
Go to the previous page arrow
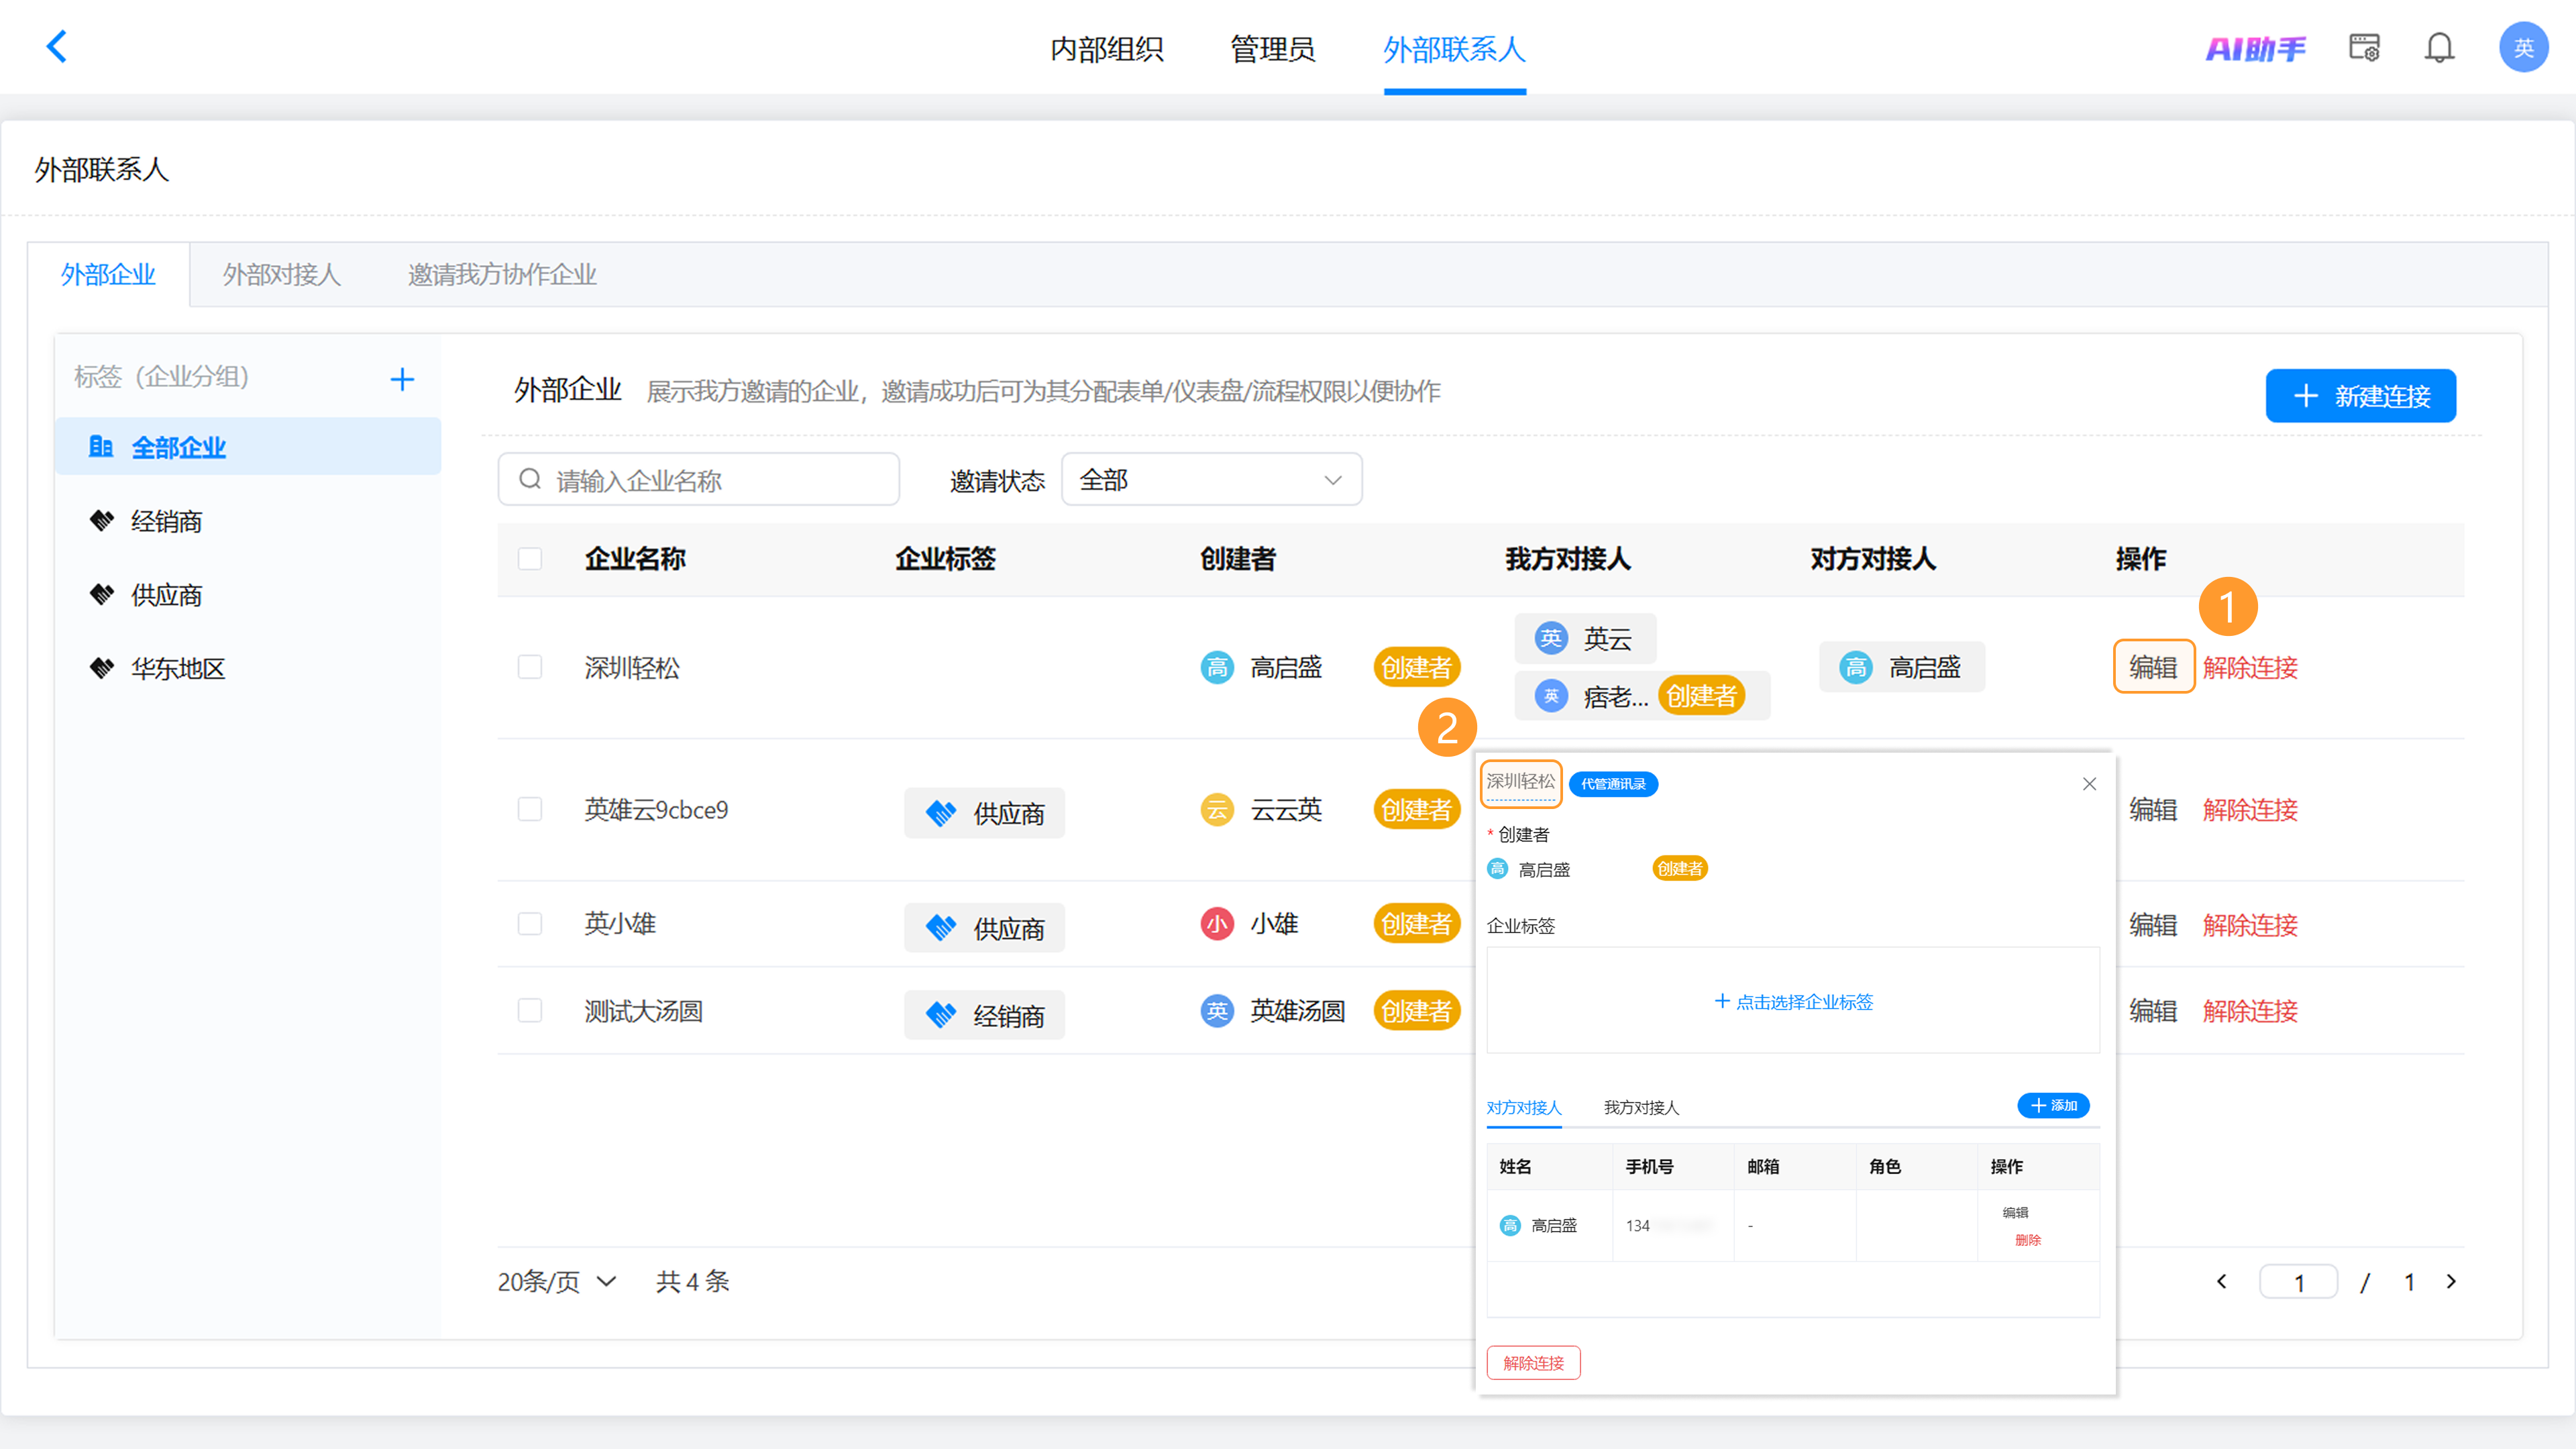[x=2221, y=1282]
